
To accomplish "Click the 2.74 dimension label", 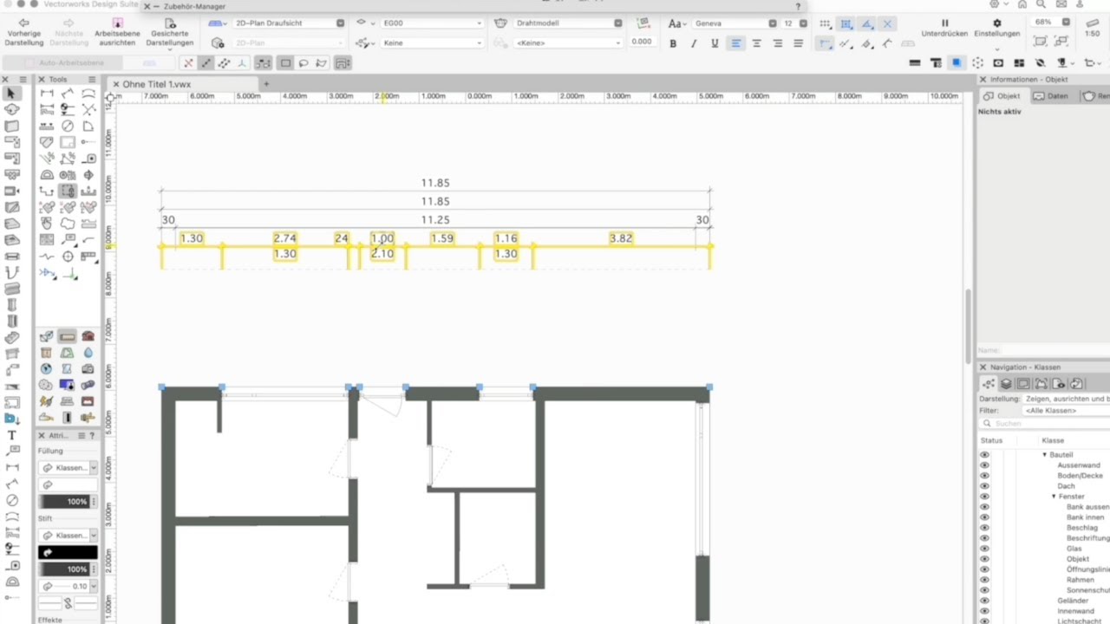I will point(284,238).
